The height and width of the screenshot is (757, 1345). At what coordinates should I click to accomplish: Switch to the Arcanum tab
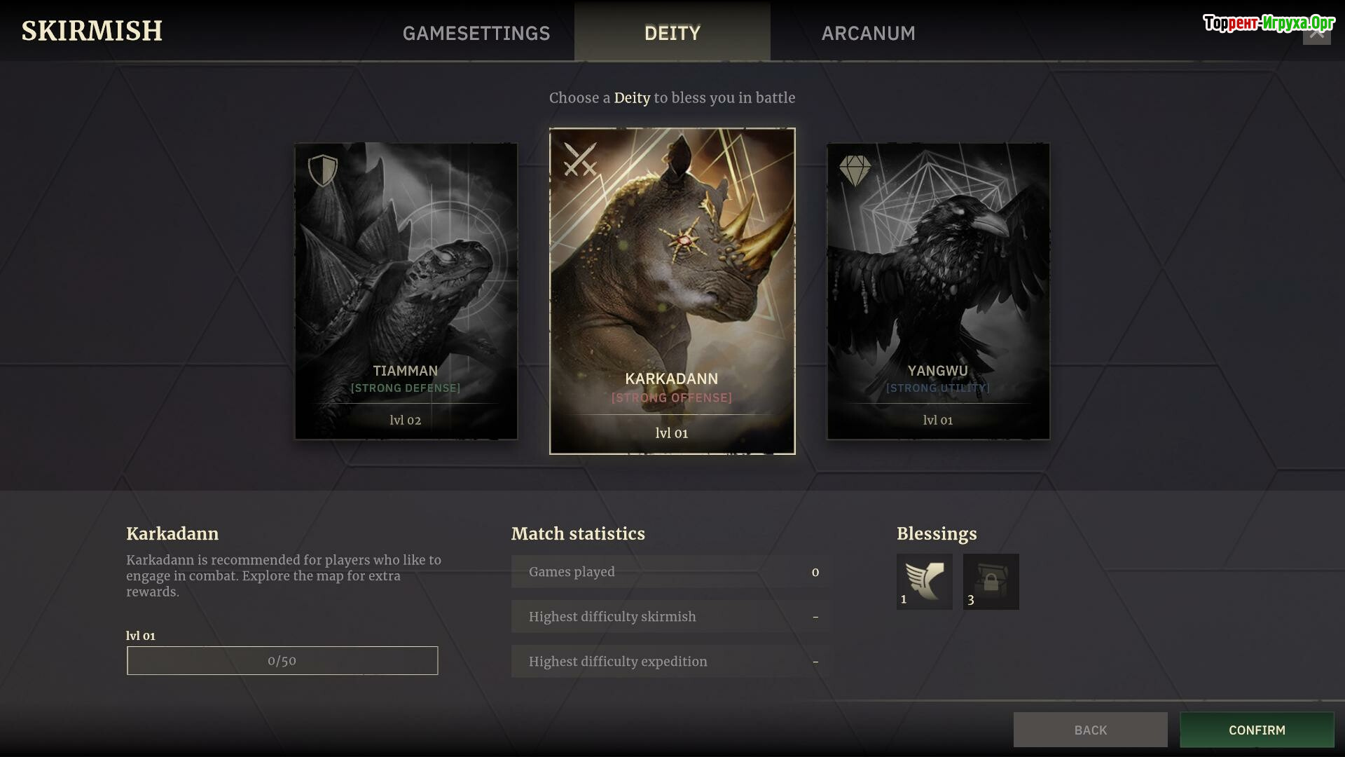coord(868,33)
